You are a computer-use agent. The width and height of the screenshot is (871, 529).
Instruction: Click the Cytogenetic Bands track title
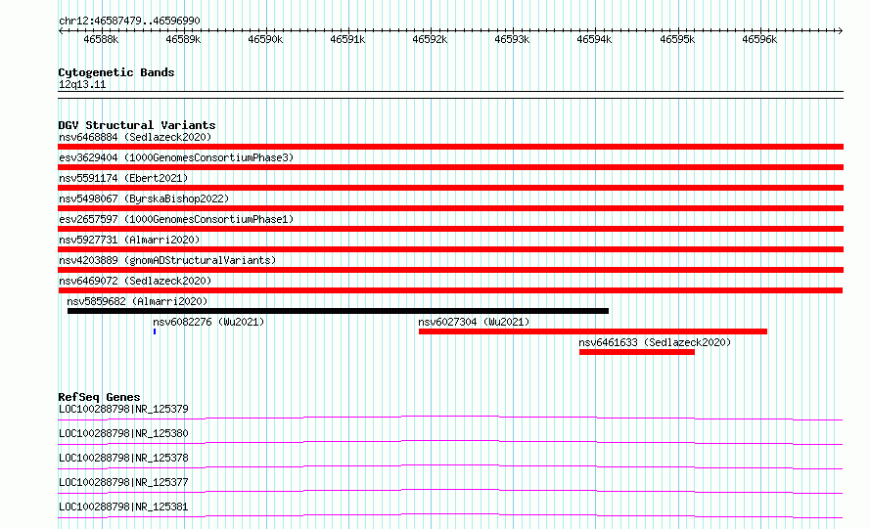pyautogui.click(x=116, y=72)
